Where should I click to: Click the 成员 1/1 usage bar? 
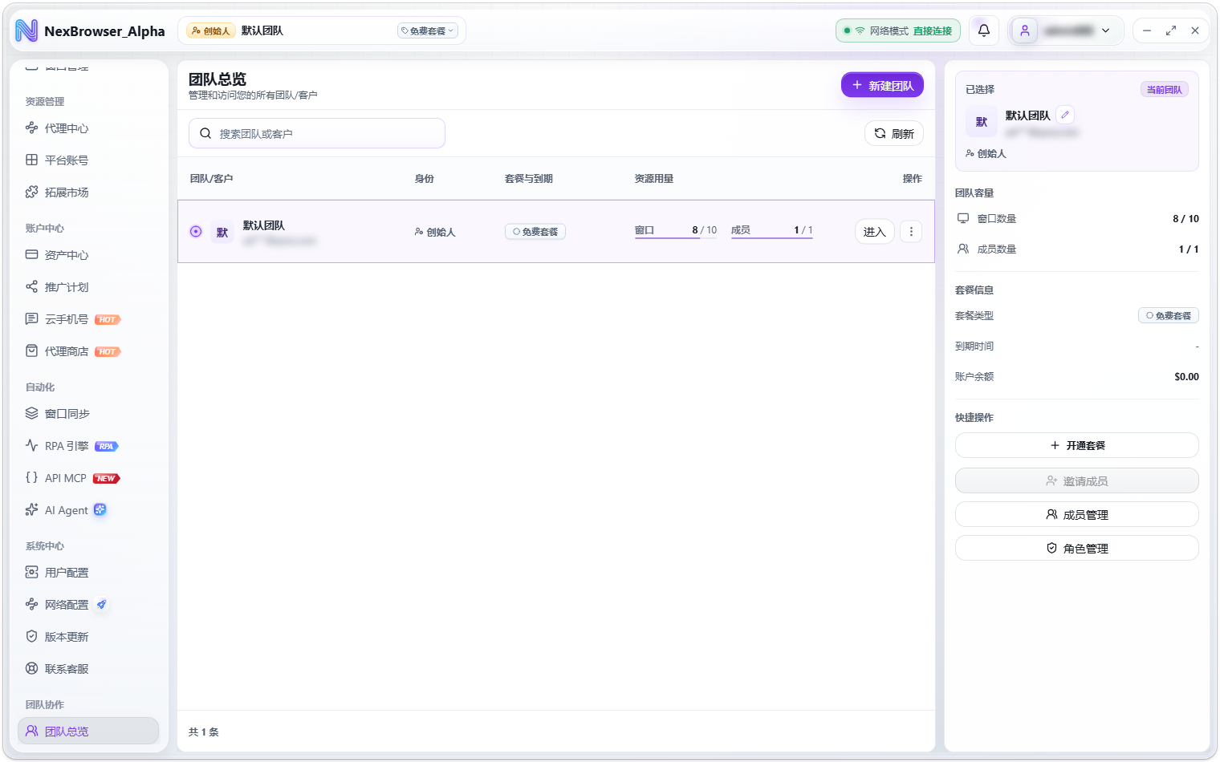(x=772, y=231)
